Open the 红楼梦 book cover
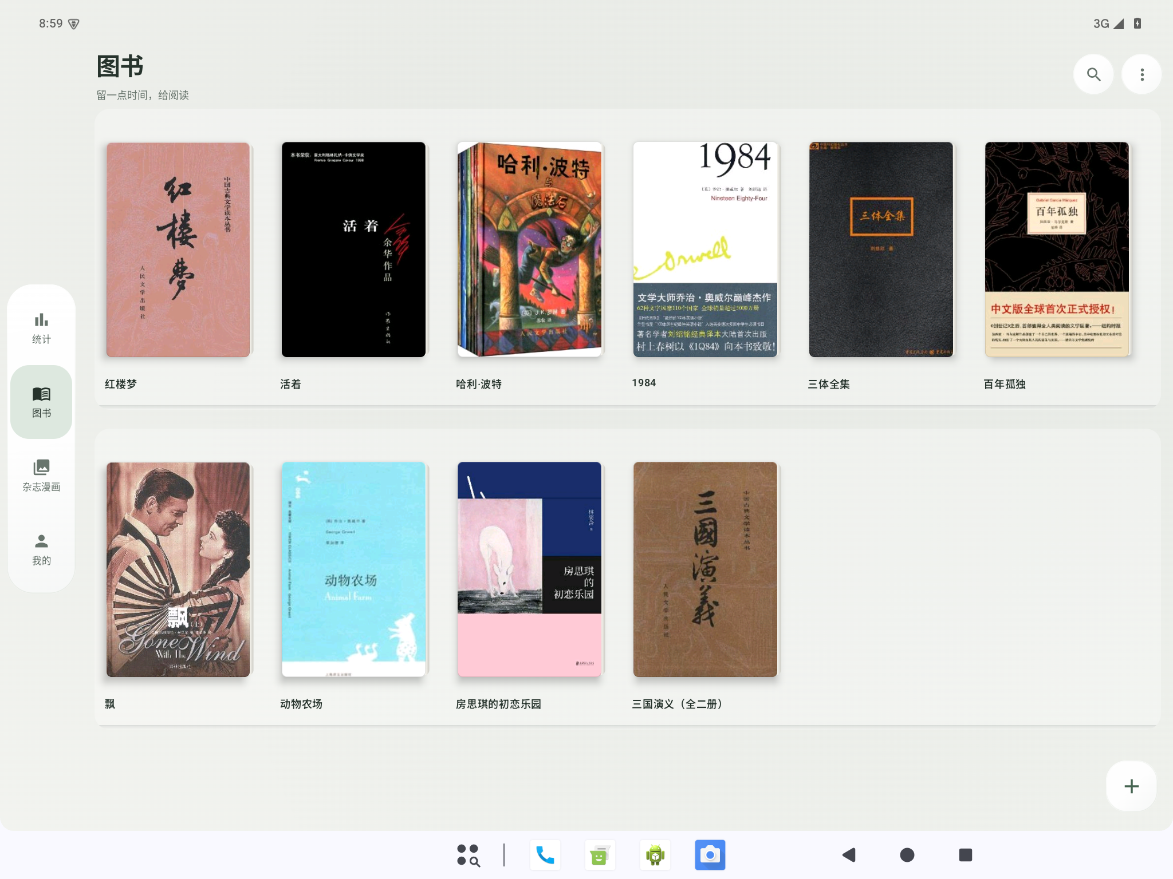Image resolution: width=1173 pixels, height=879 pixels. coord(178,250)
